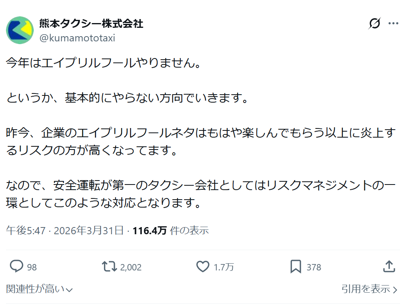The height and width of the screenshot is (307, 404).
Task: Open 引用を表示 to view quotes
Action: [x=369, y=289]
